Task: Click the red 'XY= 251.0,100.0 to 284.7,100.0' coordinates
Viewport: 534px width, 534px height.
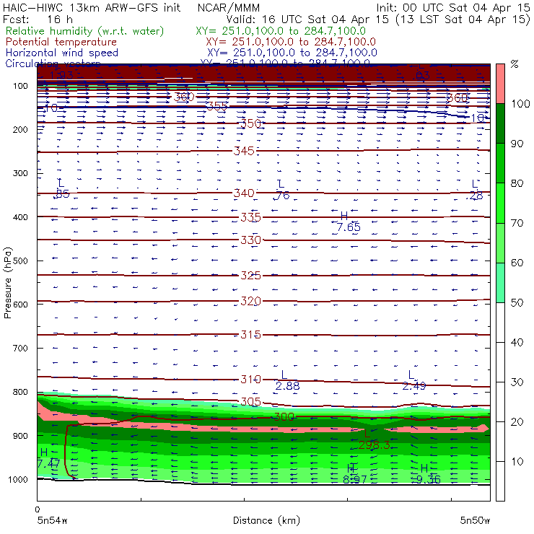Action: pos(291,42)
